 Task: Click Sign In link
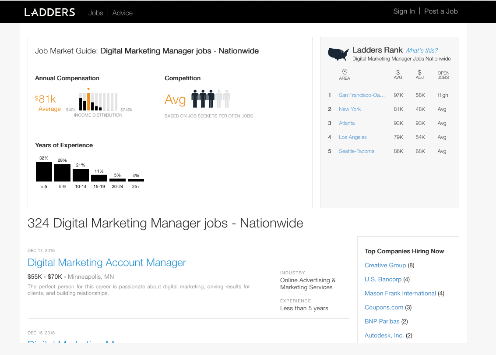coord(404,11)
